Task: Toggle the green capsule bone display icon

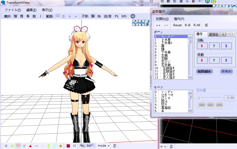Action: (49, 146)
